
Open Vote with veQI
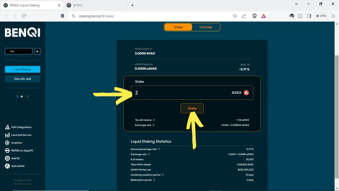tap(23, 79)
